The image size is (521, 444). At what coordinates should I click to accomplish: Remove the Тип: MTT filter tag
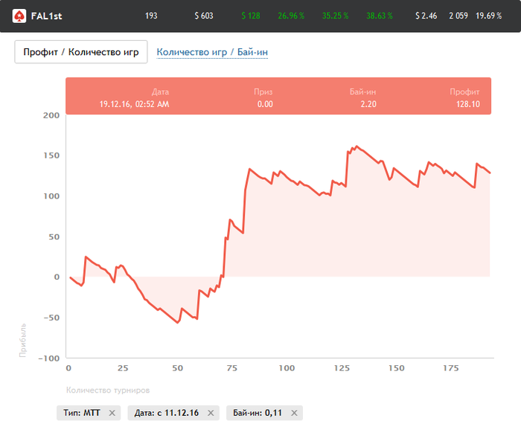click(112, 414)
